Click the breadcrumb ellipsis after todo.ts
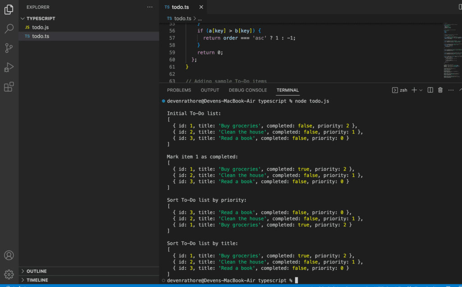The image size is (462, 287). [200, 19]
